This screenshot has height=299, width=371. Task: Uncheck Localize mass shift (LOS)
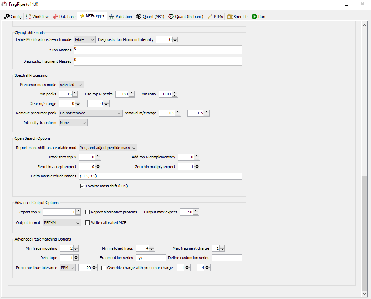point(82,186)
